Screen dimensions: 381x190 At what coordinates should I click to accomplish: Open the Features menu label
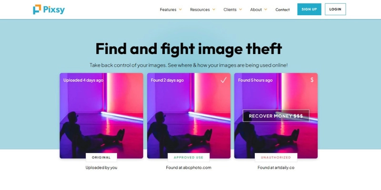168,9
